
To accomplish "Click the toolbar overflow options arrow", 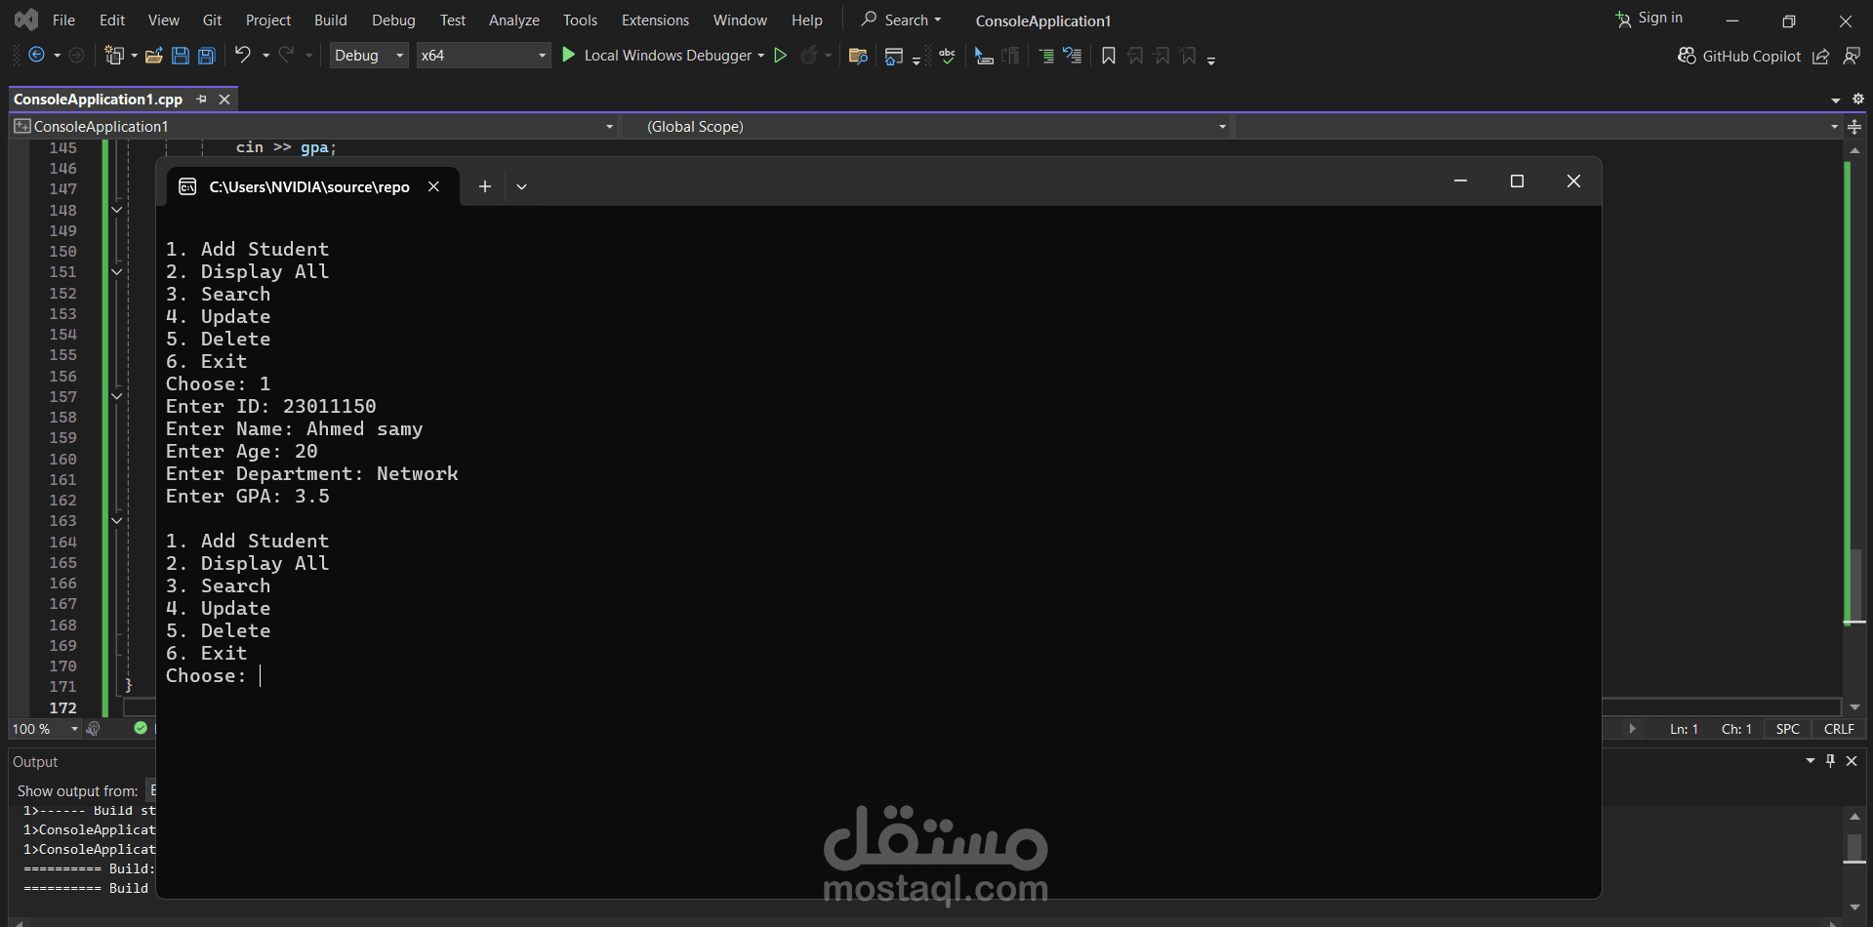I will [x=1211, y=59].
